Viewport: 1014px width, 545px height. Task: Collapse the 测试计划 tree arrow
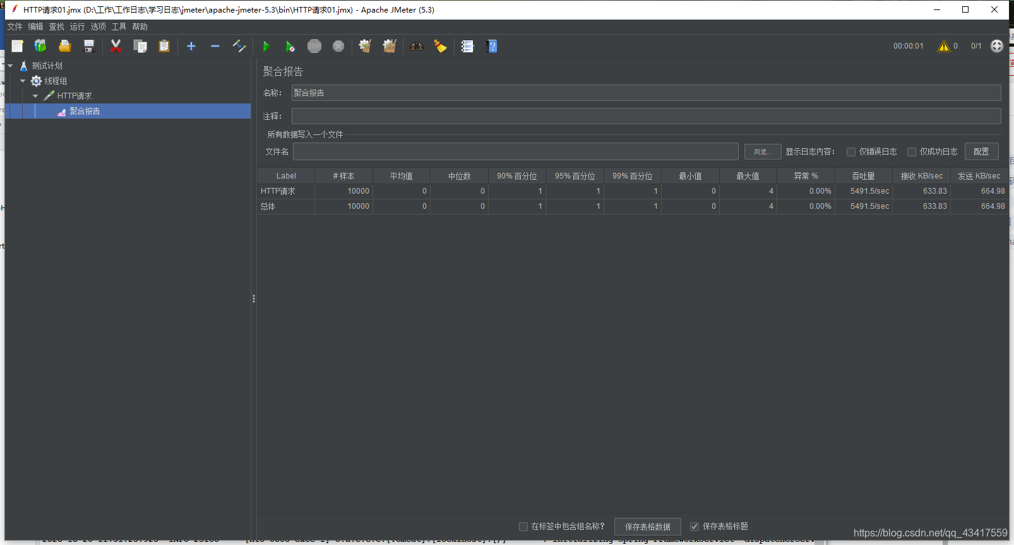pos(10,66)
